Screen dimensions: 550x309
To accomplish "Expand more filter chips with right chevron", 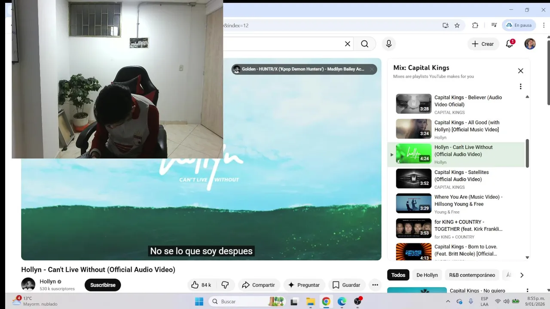I will point(522,275).
